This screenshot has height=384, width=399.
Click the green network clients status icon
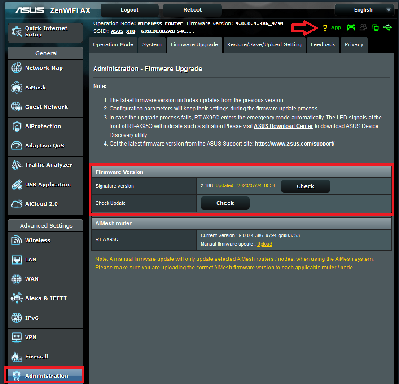click(375, 27)
